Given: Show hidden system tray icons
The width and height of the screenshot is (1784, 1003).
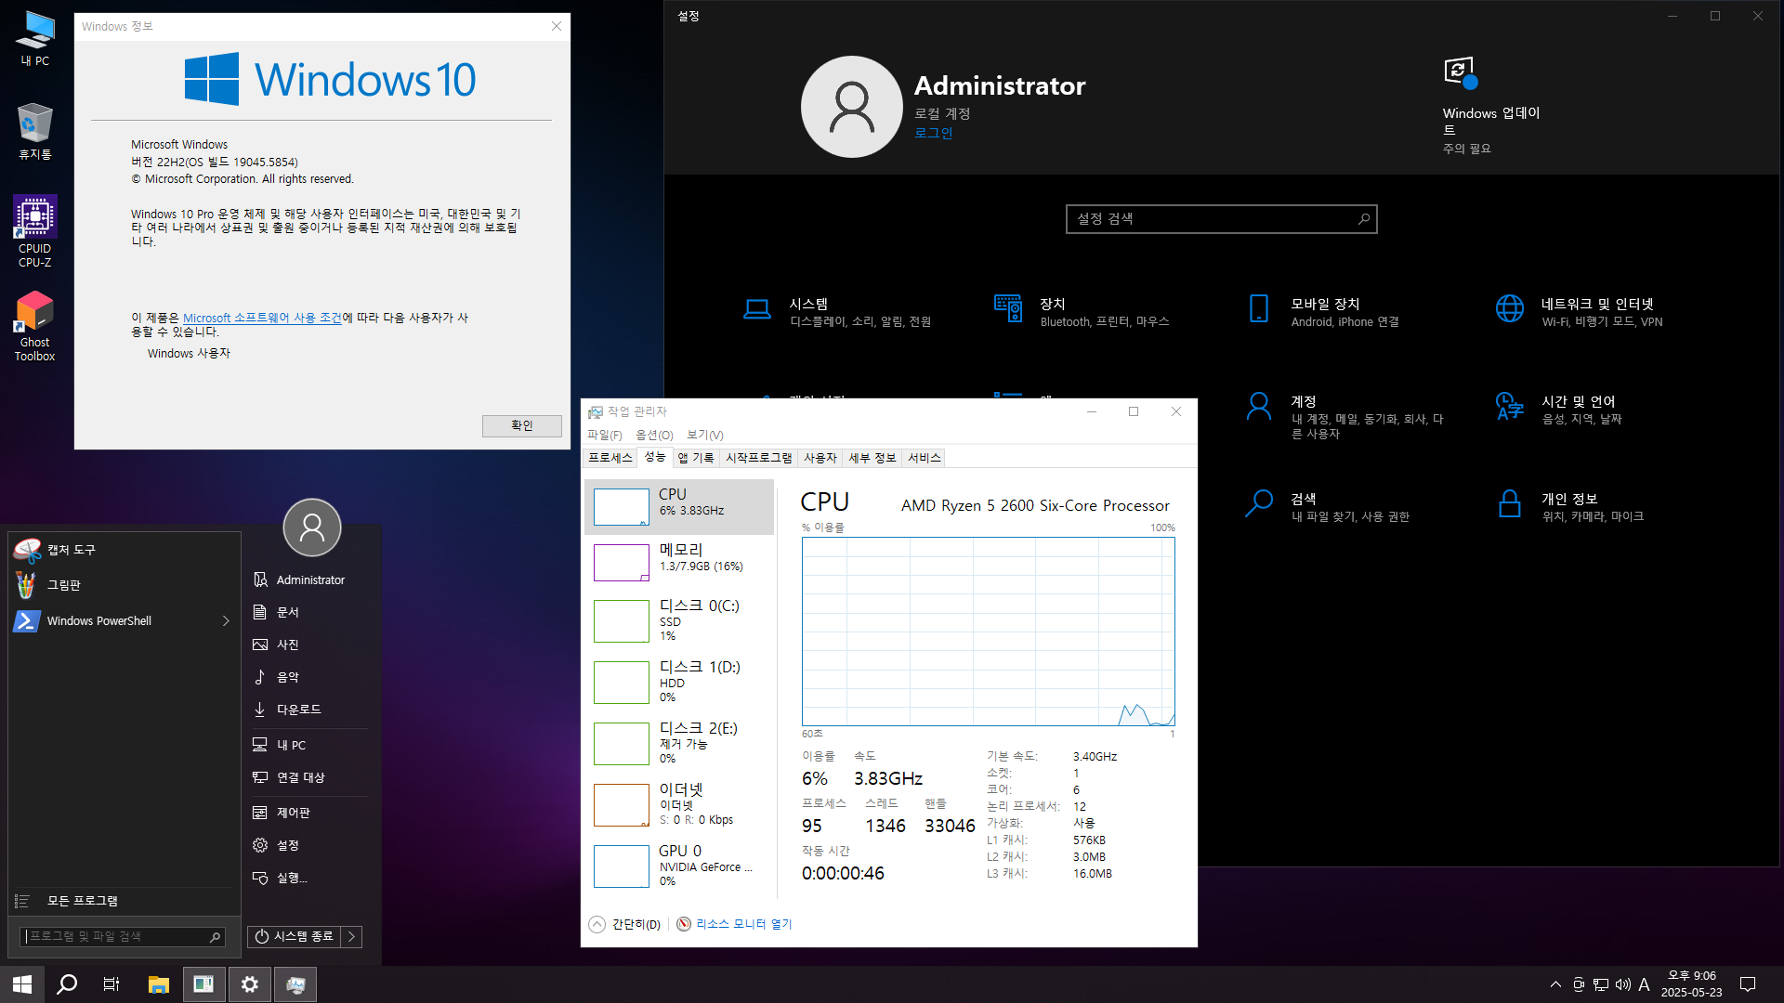Looking at the screenshot, I should (x=1555, y=984).
